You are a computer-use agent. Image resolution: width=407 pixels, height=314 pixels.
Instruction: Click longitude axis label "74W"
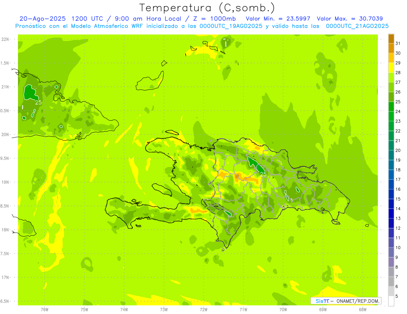(124, 309)
